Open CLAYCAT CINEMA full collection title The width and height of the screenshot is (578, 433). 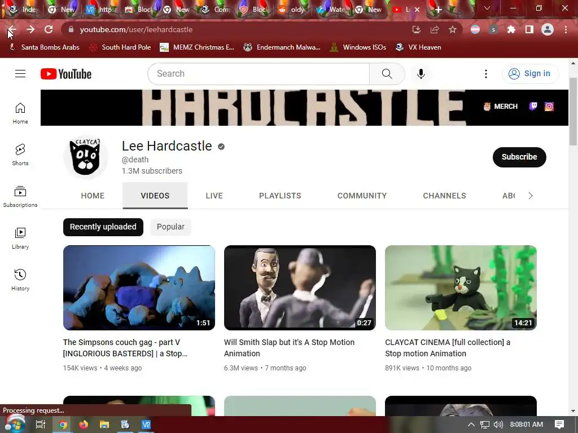448,348
